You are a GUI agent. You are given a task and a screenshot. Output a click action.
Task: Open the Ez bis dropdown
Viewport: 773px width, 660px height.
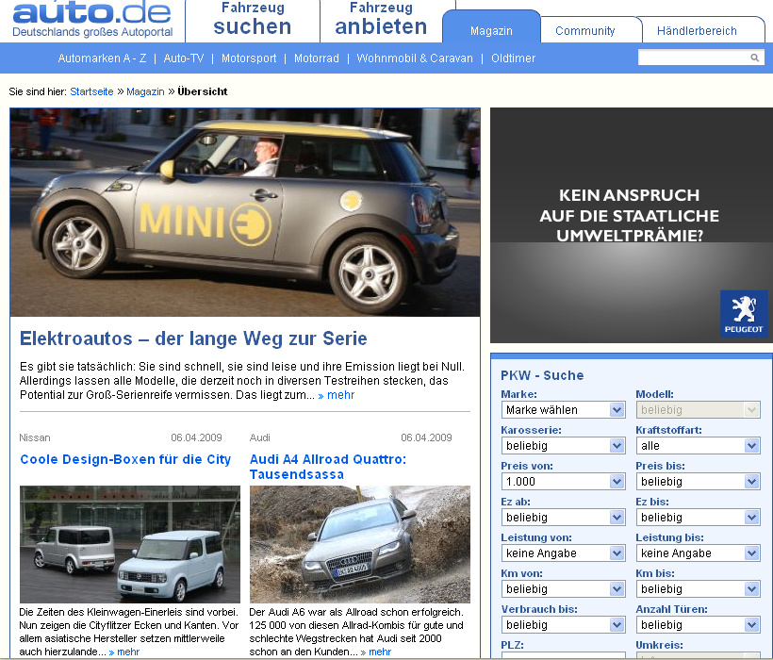tap(699, 518)
